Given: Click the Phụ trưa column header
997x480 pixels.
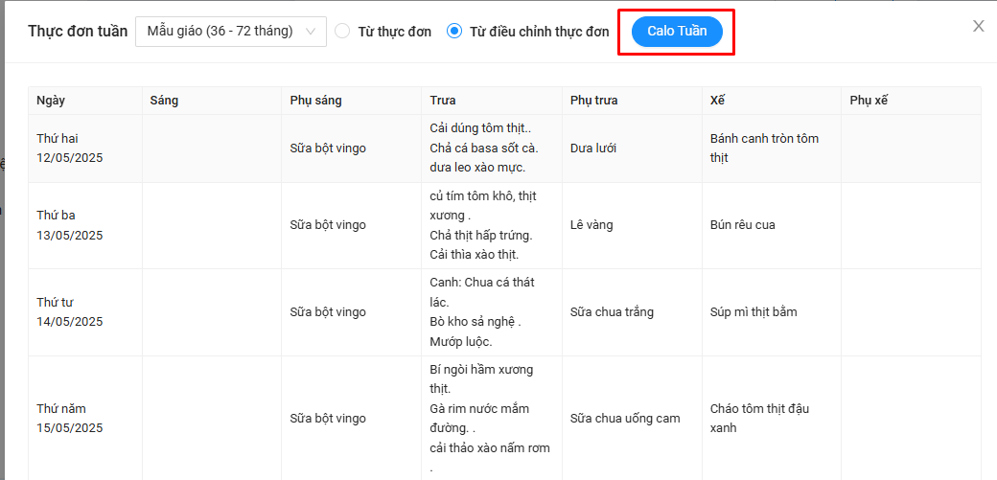Looking at the screenshot, I should pyautogui.click(x=593, y=101).
